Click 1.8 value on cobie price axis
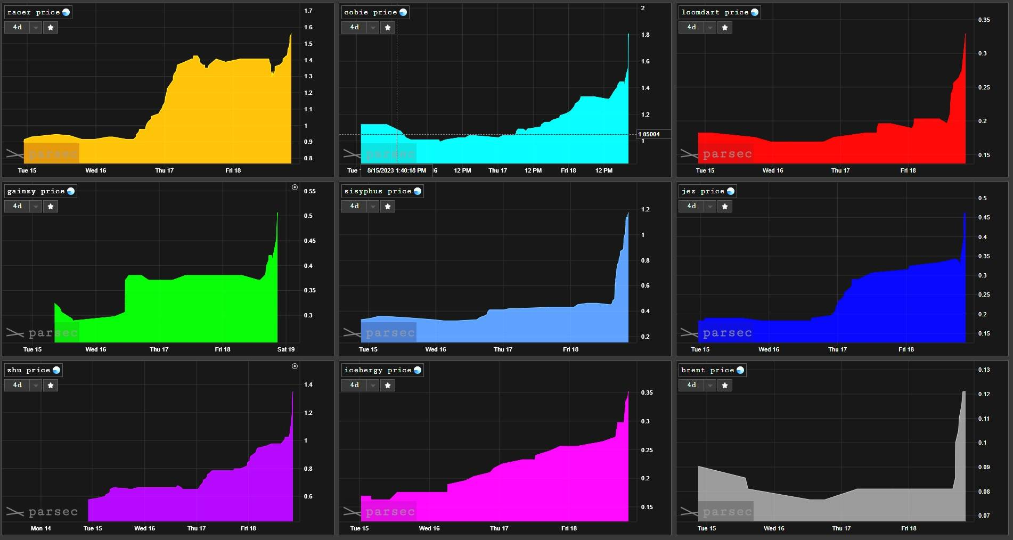Viewport: 1013px width, 540px height. [x=645, y=35]
